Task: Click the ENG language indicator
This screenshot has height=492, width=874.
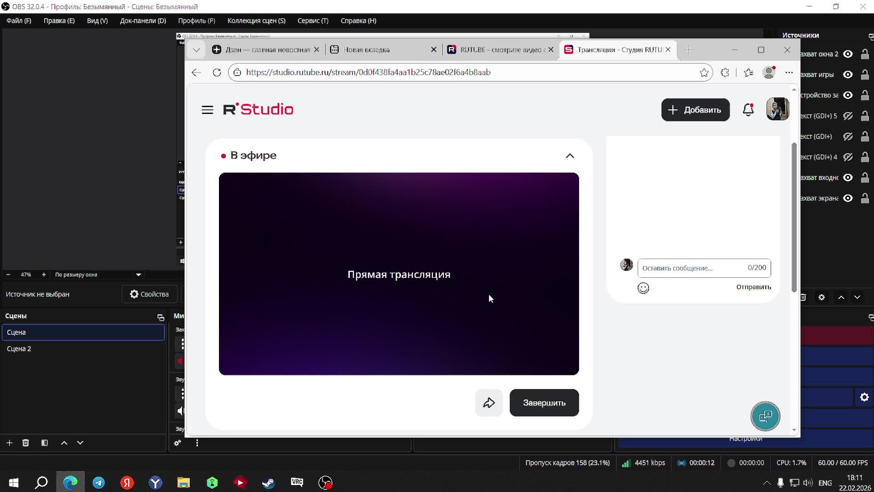Action: tap(825, 483)
